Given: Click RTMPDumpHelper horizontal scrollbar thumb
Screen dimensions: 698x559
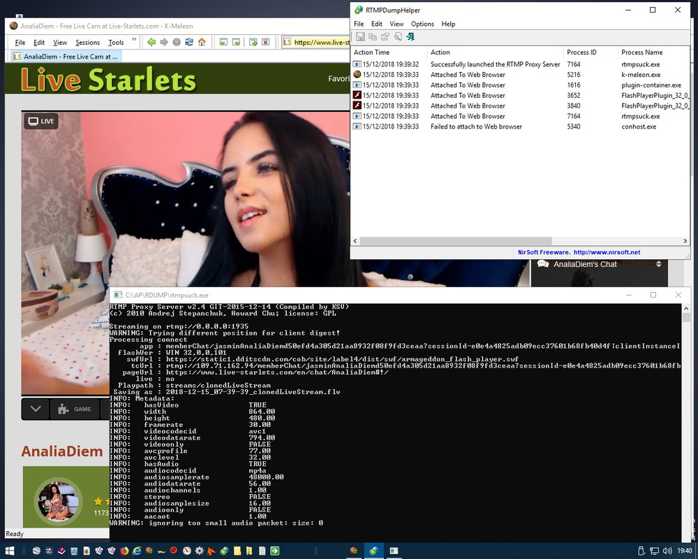Looking at the screenshot, I should [x=455, y=240].
